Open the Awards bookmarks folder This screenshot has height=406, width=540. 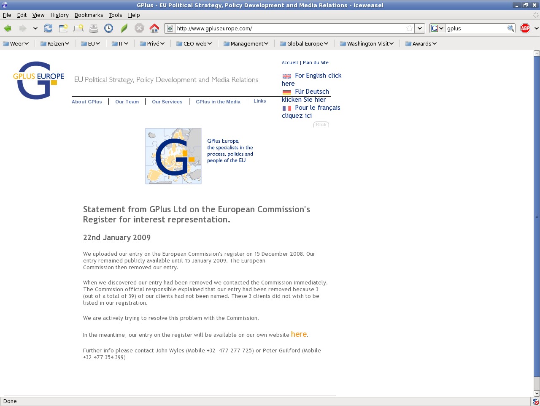pyautogui.click(x=421, y=43)
